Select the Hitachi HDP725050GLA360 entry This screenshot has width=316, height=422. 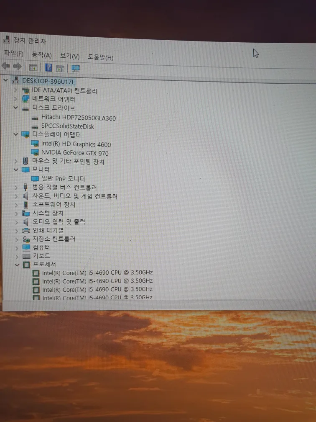[79, 118]
